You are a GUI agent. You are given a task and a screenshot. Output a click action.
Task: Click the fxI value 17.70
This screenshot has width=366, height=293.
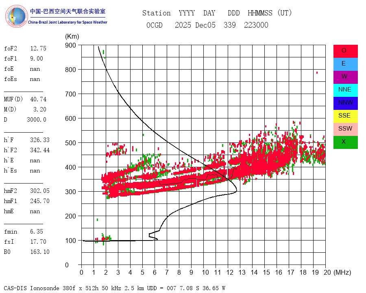38,242
